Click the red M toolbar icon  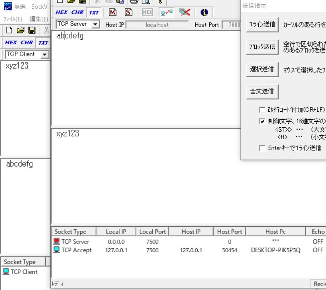[112, 12]
